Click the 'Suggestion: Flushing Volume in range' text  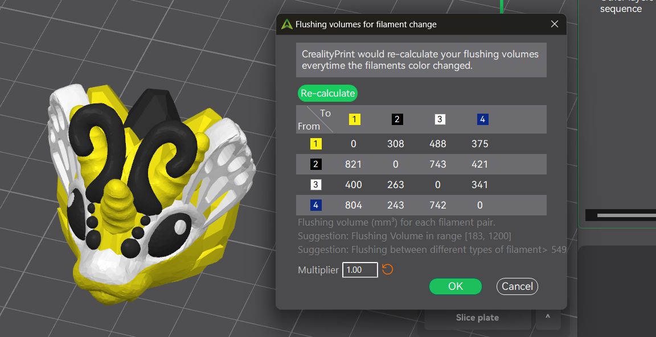click(404, 236)
